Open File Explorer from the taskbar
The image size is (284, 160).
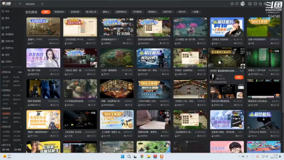tap(148, 156)
